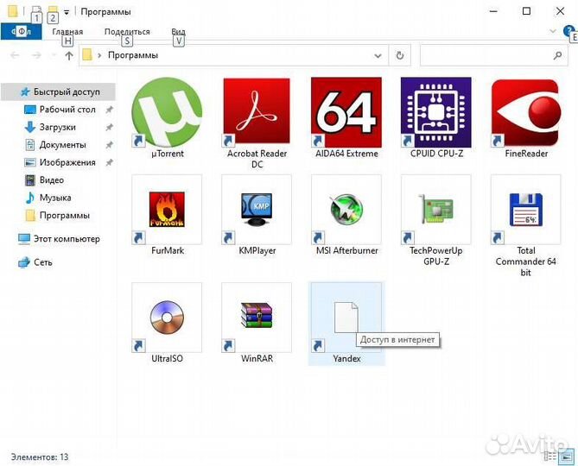Open the UltraISO shortcut
This screenshot has width=578, height=466.
pyautogui.click(x=167, y=318)
